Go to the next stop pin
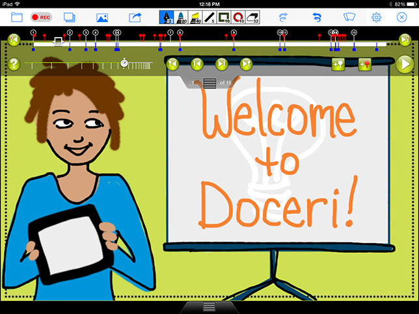Image resolution: width=419 pixels, height=314 pixels. click(x=246, y=64)
